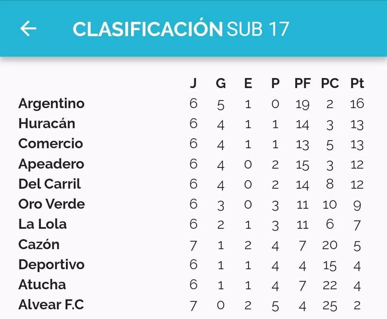Select the Comercio team name
This screenshot has width=387, height=319.
tap(51, 144)
